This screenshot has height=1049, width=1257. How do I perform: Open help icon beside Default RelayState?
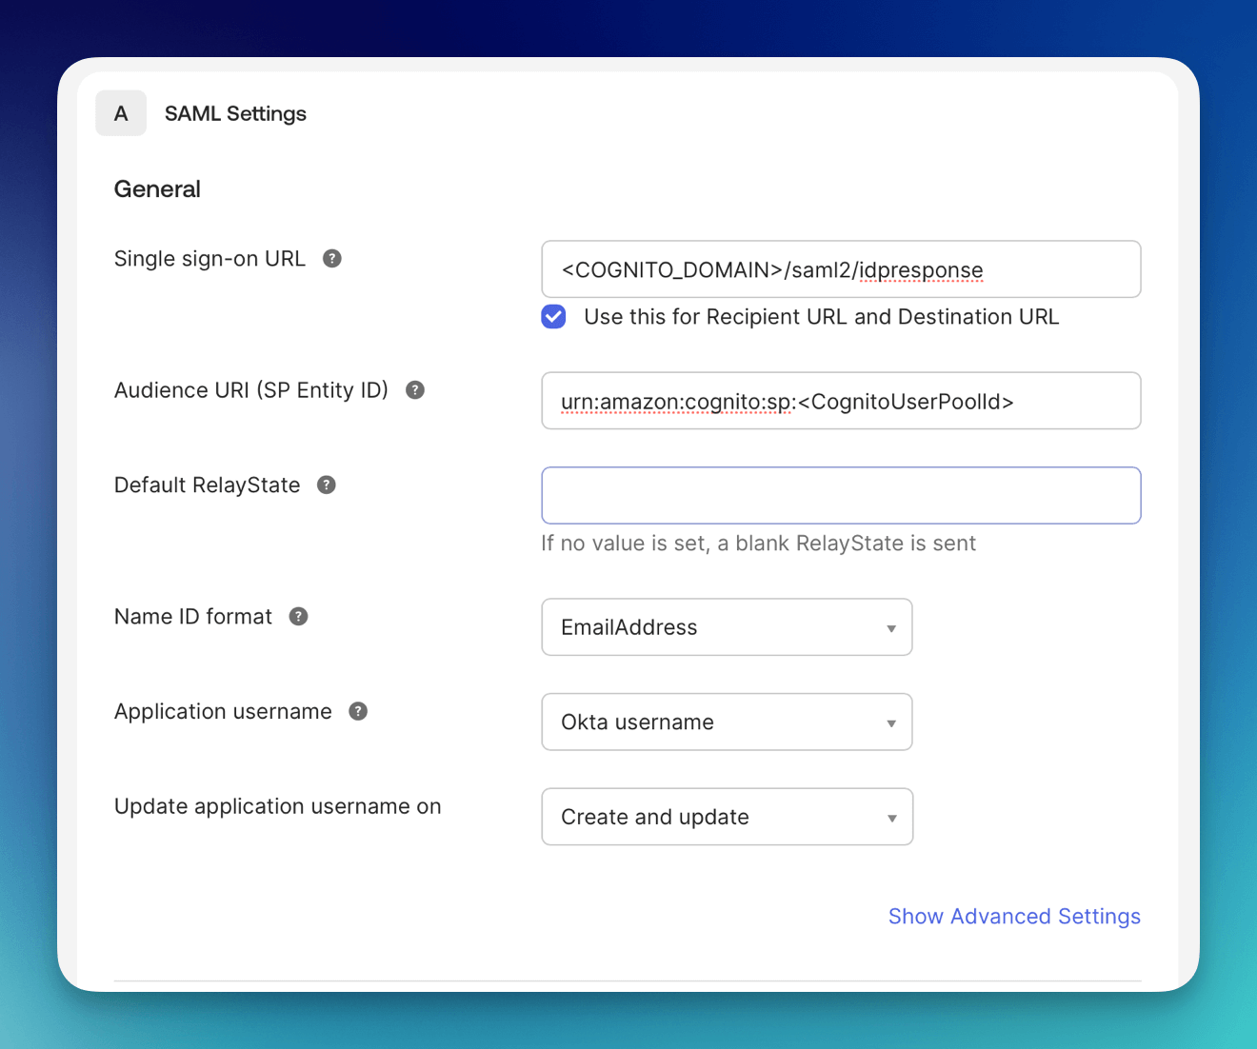pyautogui.click(x=327, y=485)
